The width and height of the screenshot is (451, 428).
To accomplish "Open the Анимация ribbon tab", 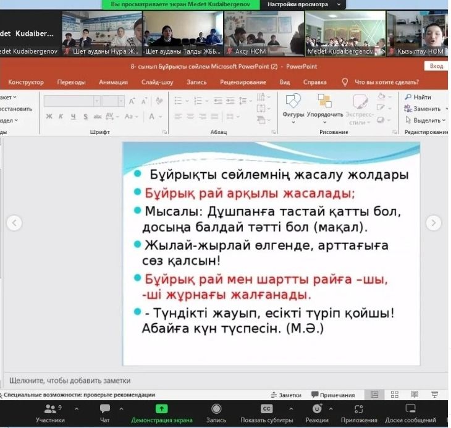I will (113, 82).
